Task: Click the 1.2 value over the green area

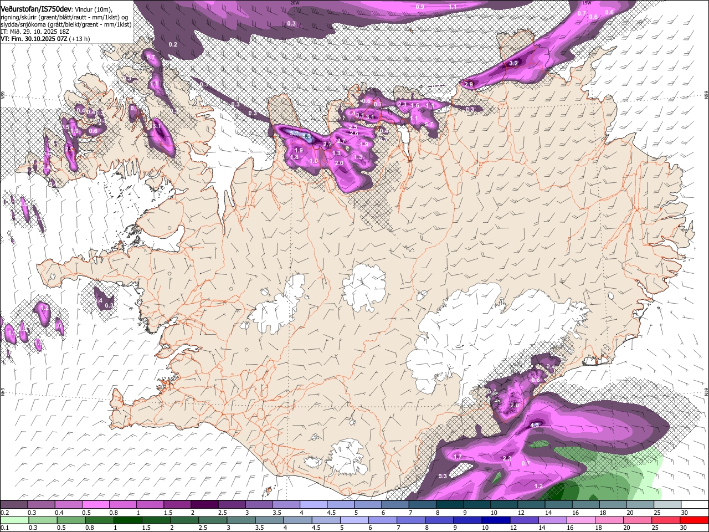Action: pyautogui.click(x=538, y=486)
